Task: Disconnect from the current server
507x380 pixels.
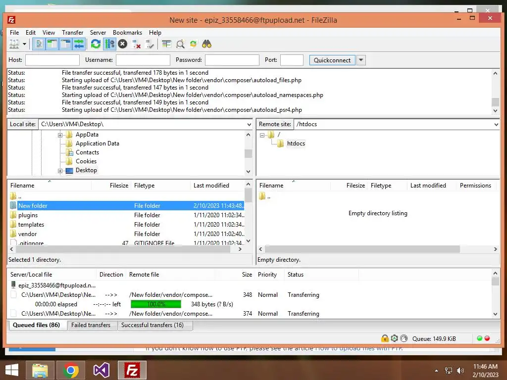Action: [x=137, y=44]
